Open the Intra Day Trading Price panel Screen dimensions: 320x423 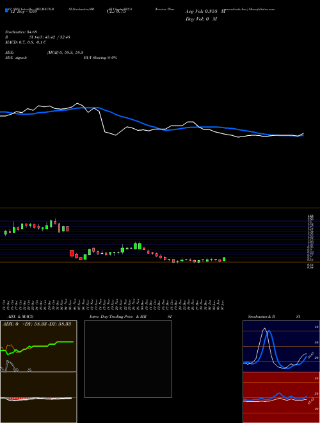point(128,359)
